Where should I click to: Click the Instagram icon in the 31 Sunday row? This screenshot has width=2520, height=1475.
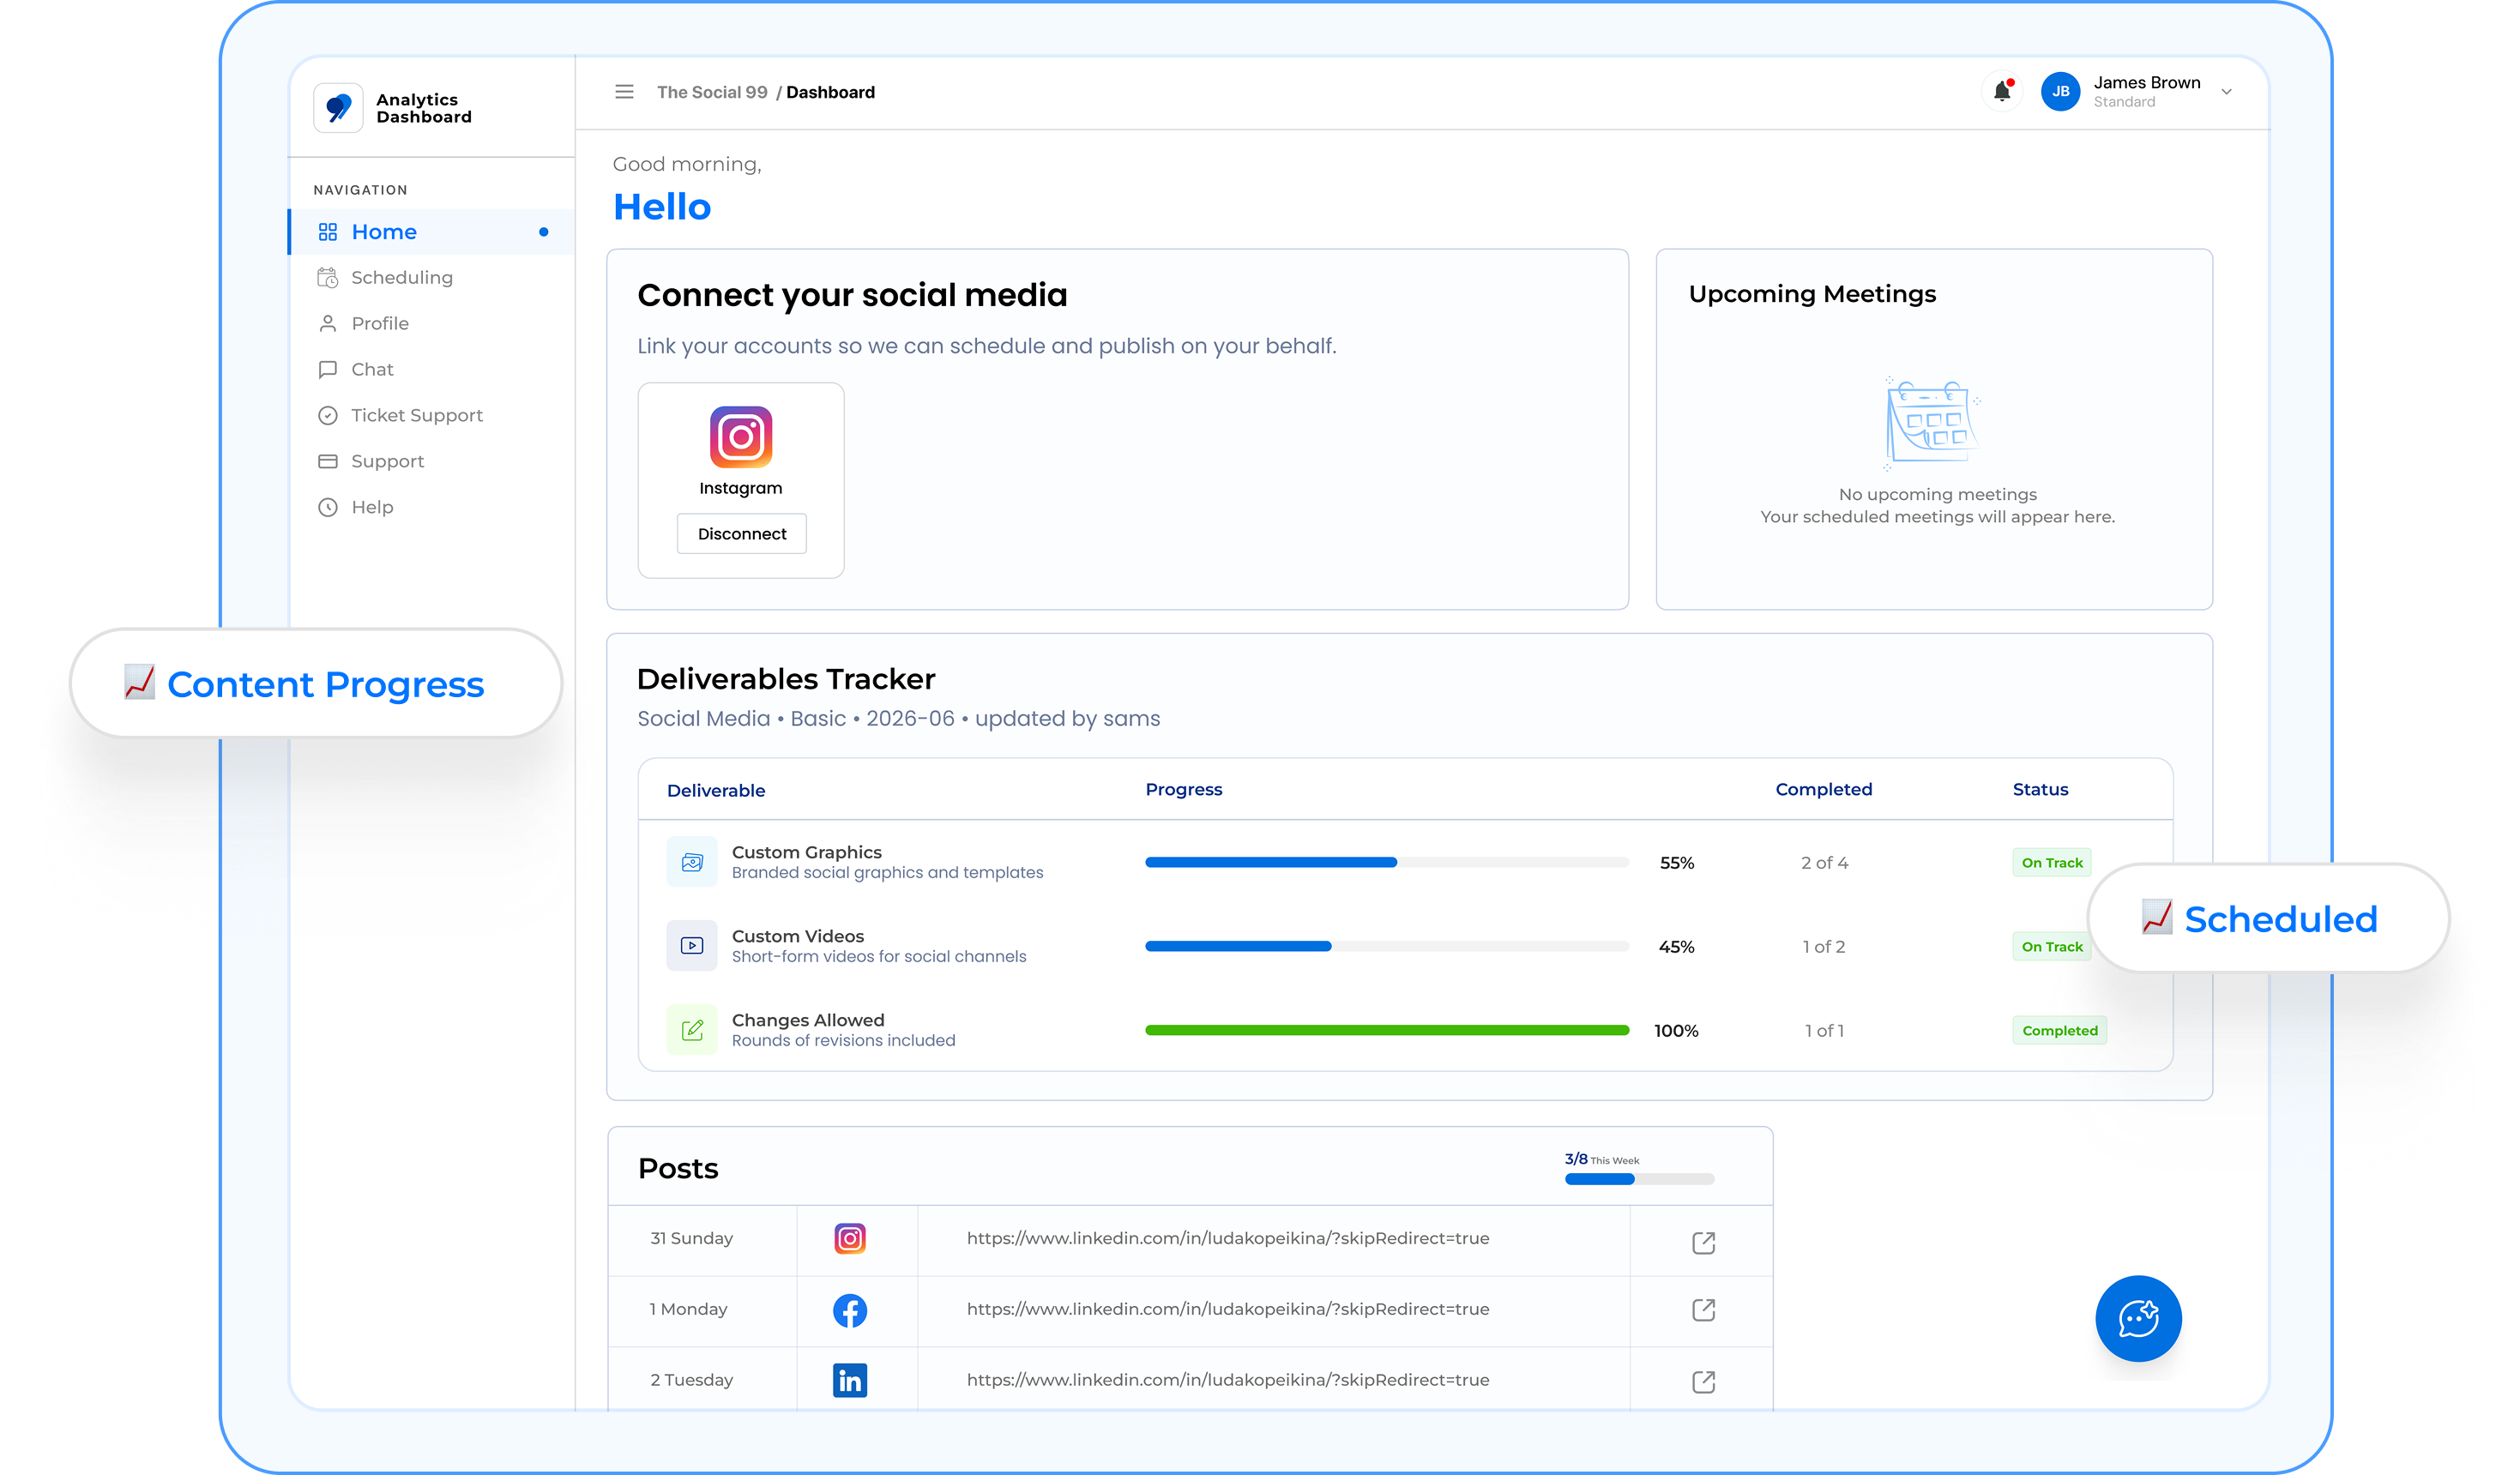850,1239
